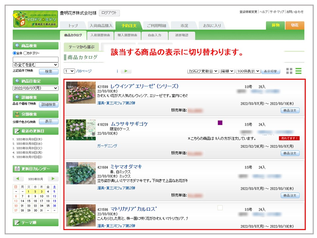This screenshot has height=238, width=317.
Task: Click the green next page arrow
Action: pos(126,71)
